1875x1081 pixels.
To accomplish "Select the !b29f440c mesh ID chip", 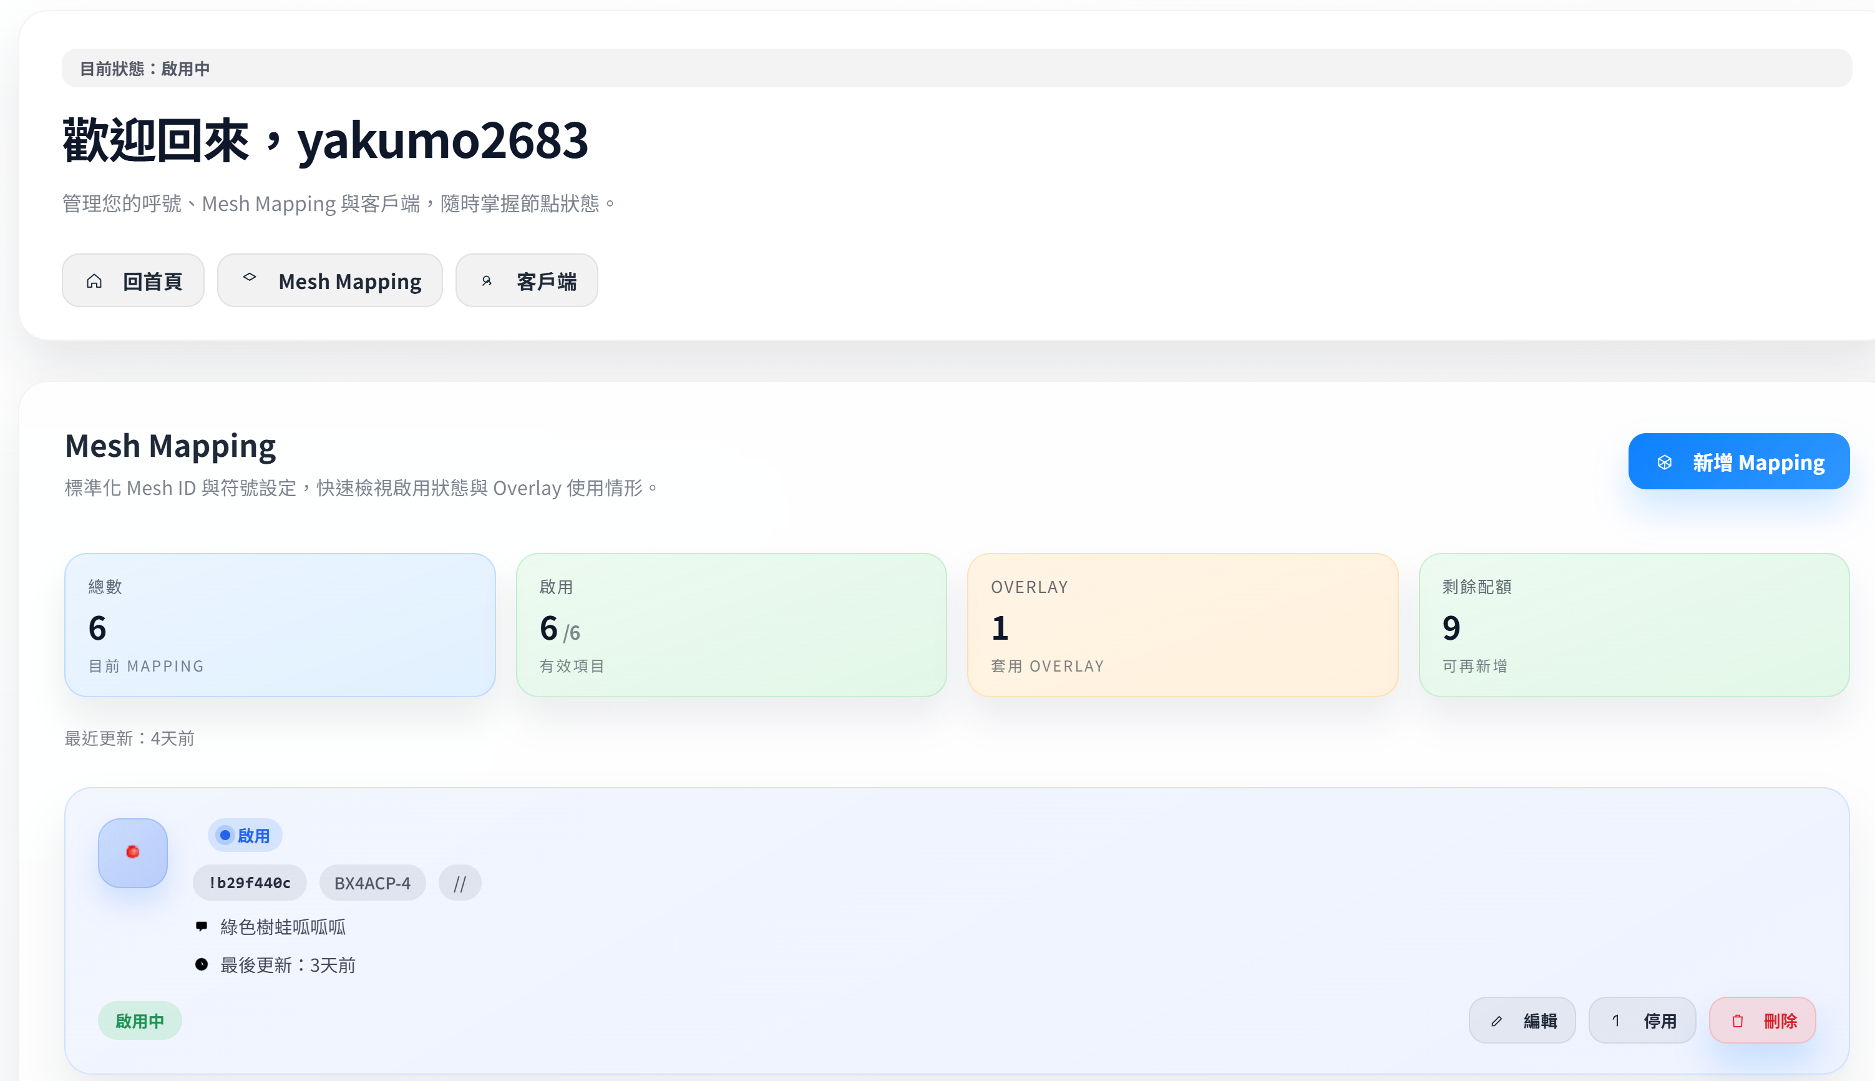I will [x=250, y=883].
